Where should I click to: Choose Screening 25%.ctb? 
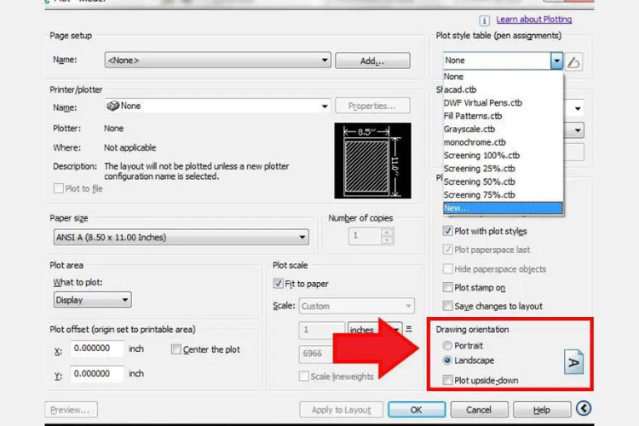click(x=503, y=169)
